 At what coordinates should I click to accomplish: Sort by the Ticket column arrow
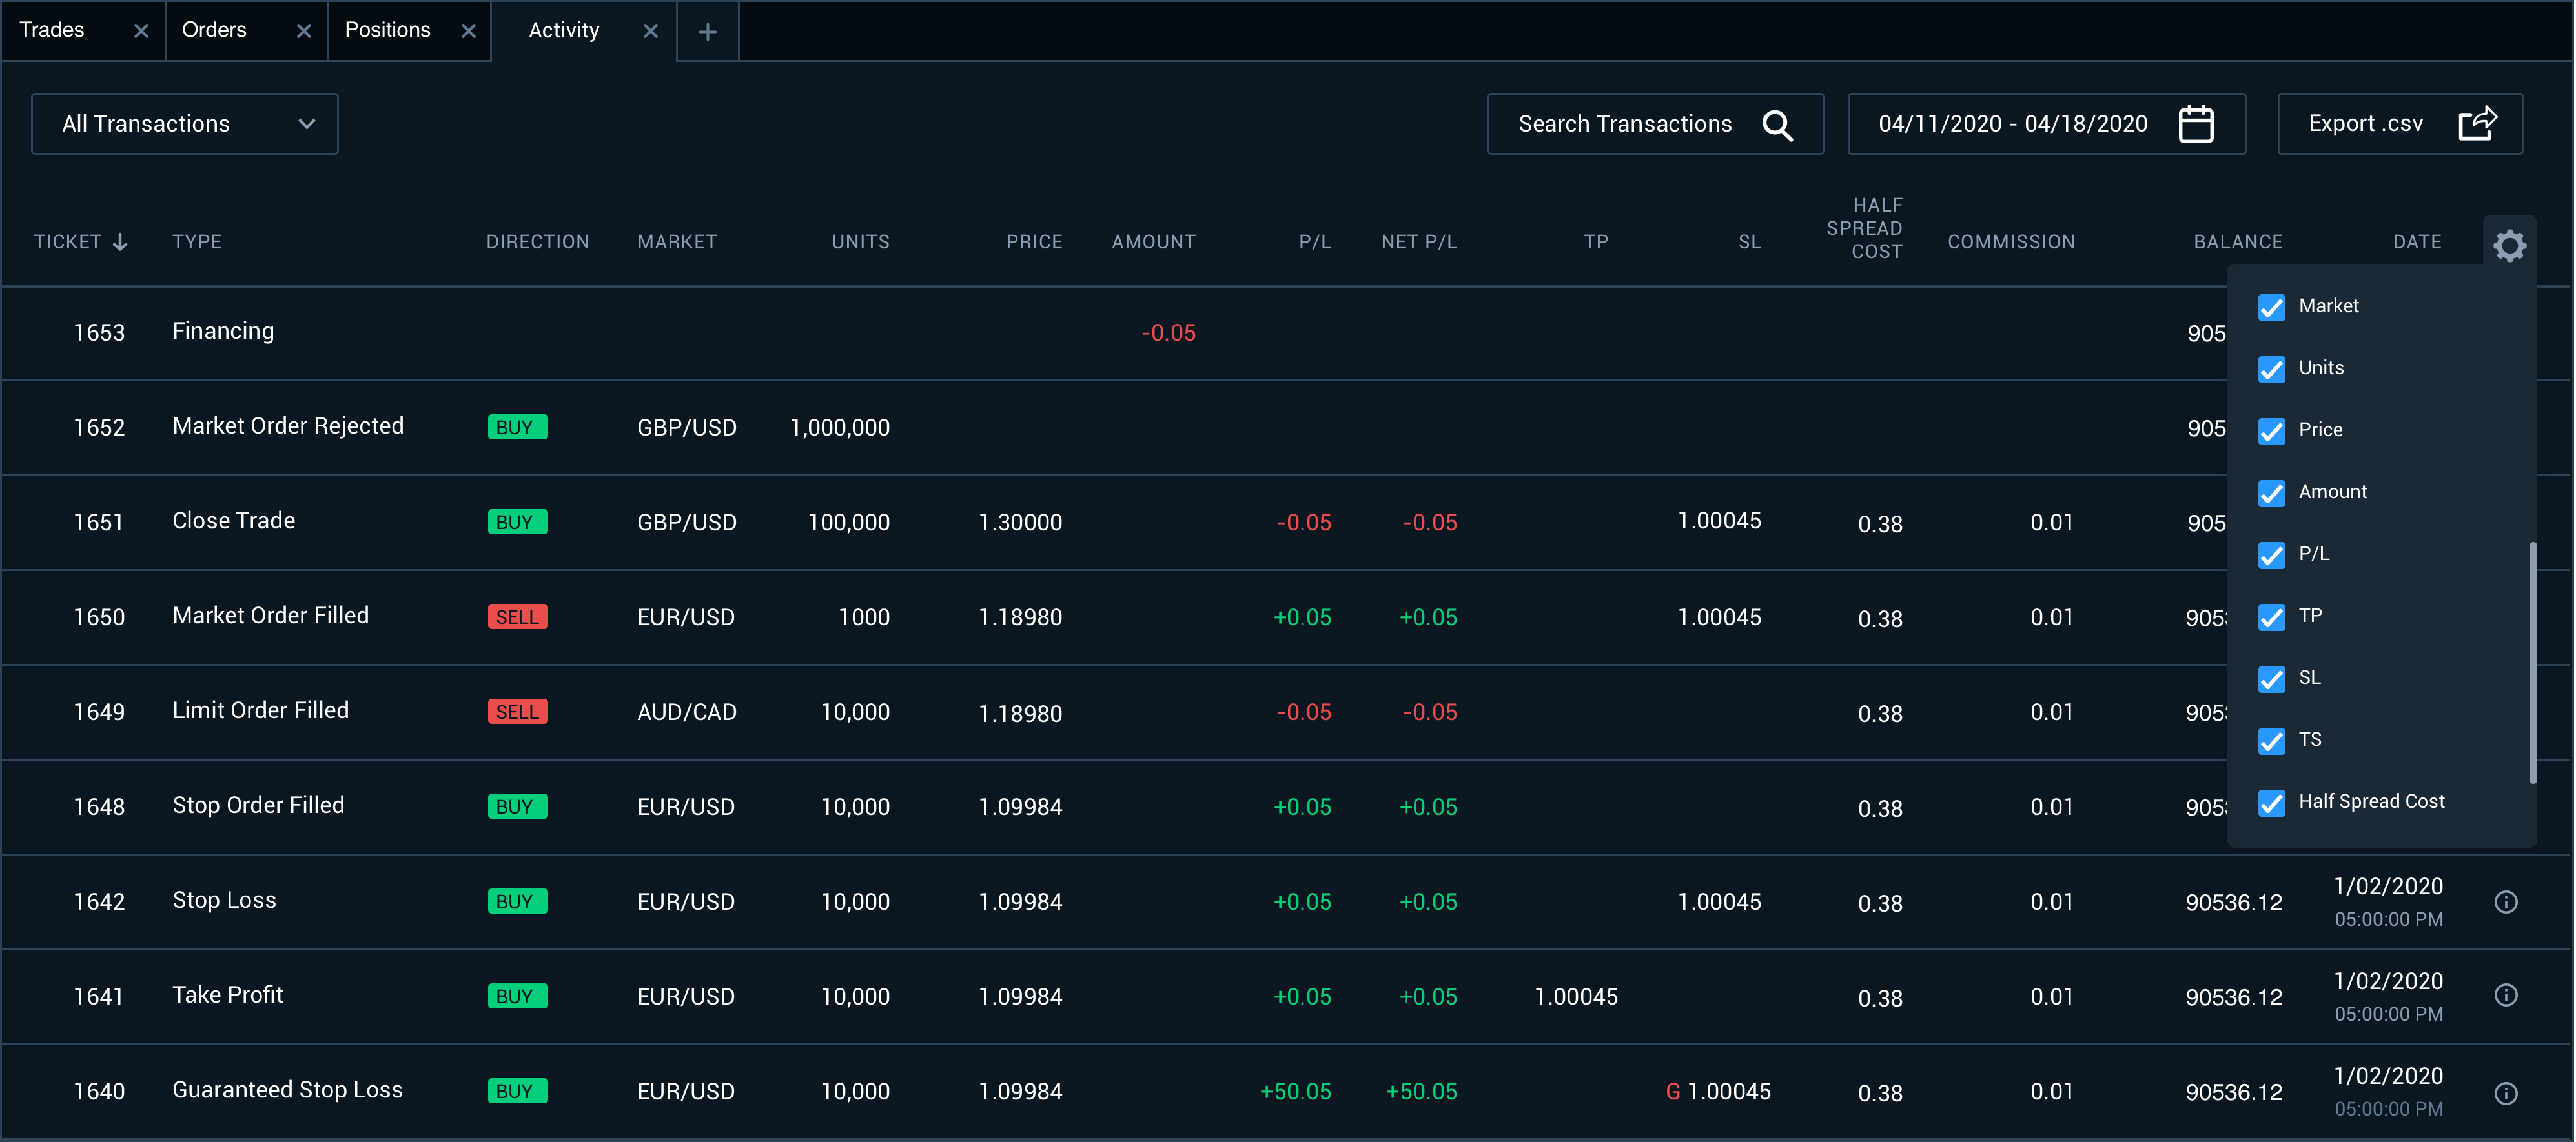120,242
